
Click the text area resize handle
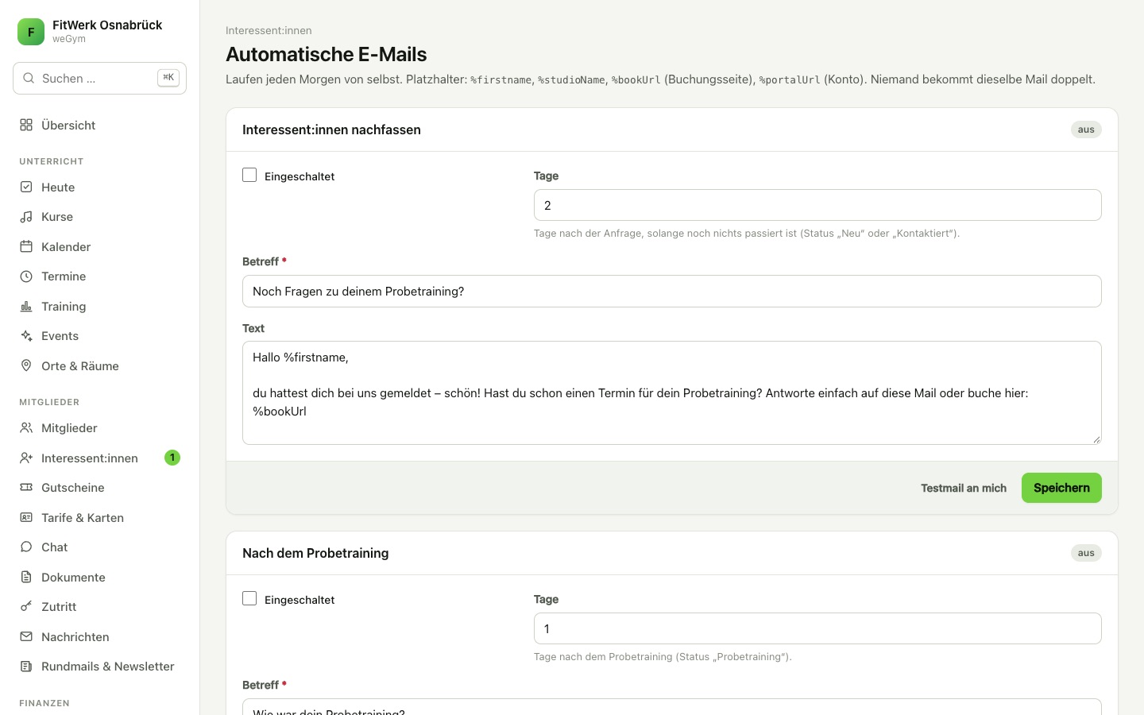(1096, 439)
